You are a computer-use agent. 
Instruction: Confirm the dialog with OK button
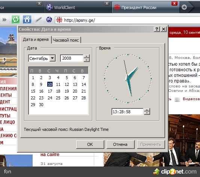click(x=90, y=144)
